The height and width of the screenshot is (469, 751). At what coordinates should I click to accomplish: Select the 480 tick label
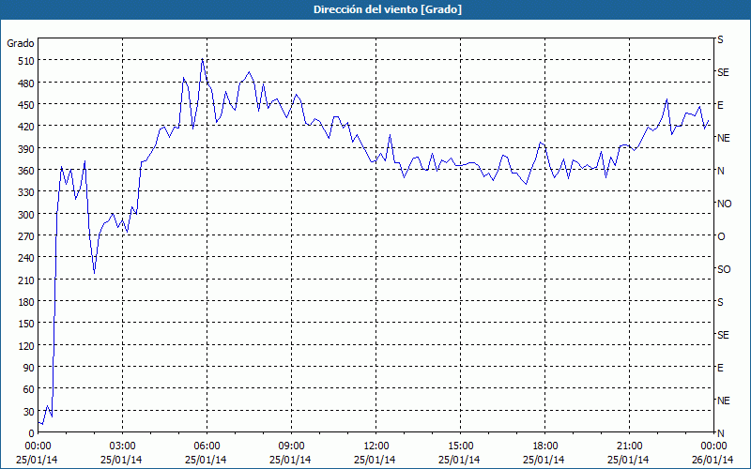pos(26,83)
